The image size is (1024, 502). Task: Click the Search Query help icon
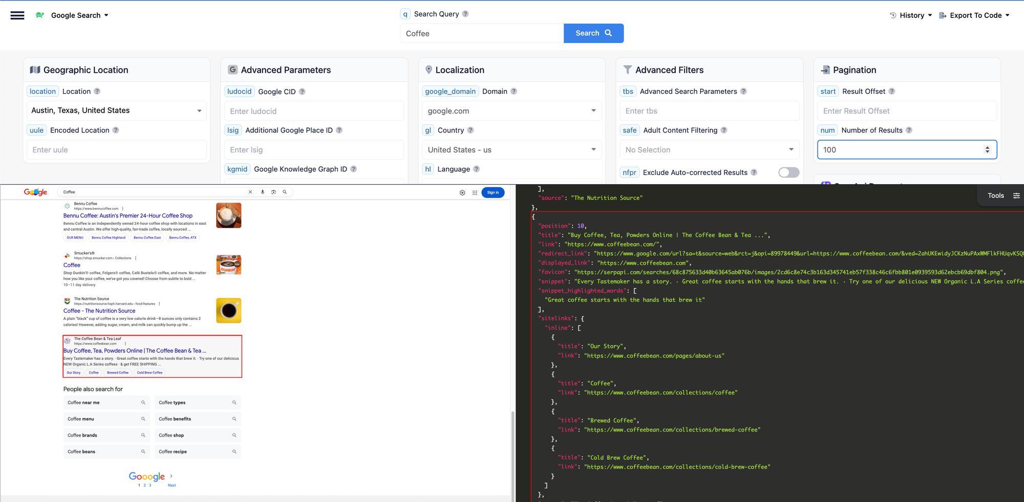click(465, 14)
